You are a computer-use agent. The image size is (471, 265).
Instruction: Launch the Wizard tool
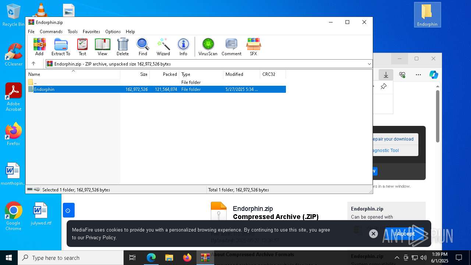163,47
